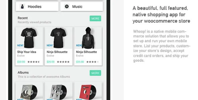This screenshot has width=198, height=100.
Task: Select the $35.00 price on Ninja Silhouette hoodie
Action: pyautogui.click(x=80, y=62)
